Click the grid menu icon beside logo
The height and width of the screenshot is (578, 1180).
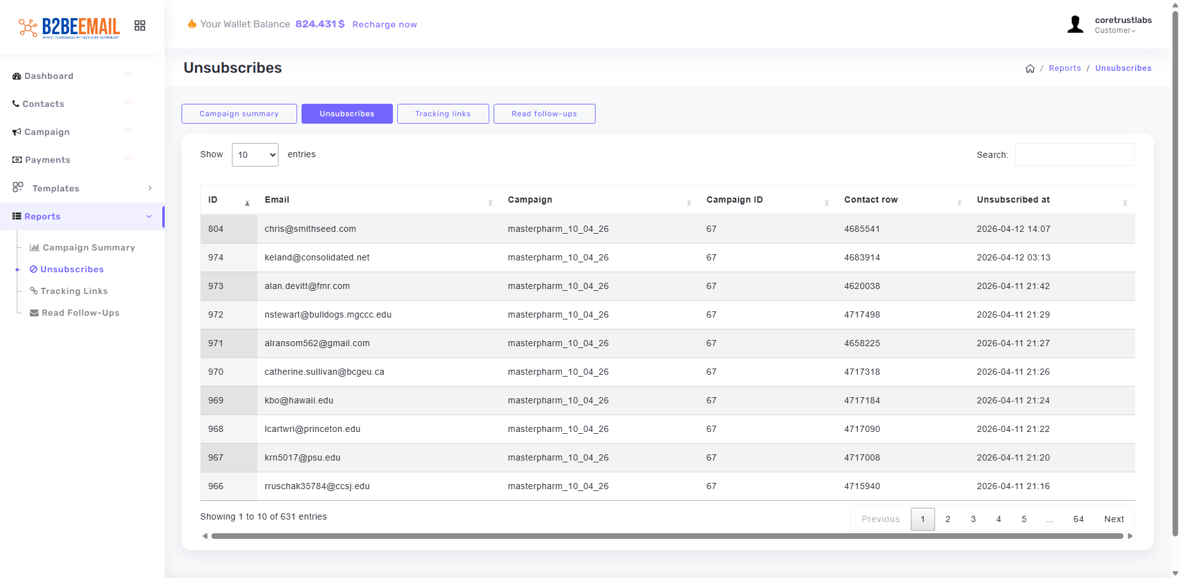pos(140,25)
